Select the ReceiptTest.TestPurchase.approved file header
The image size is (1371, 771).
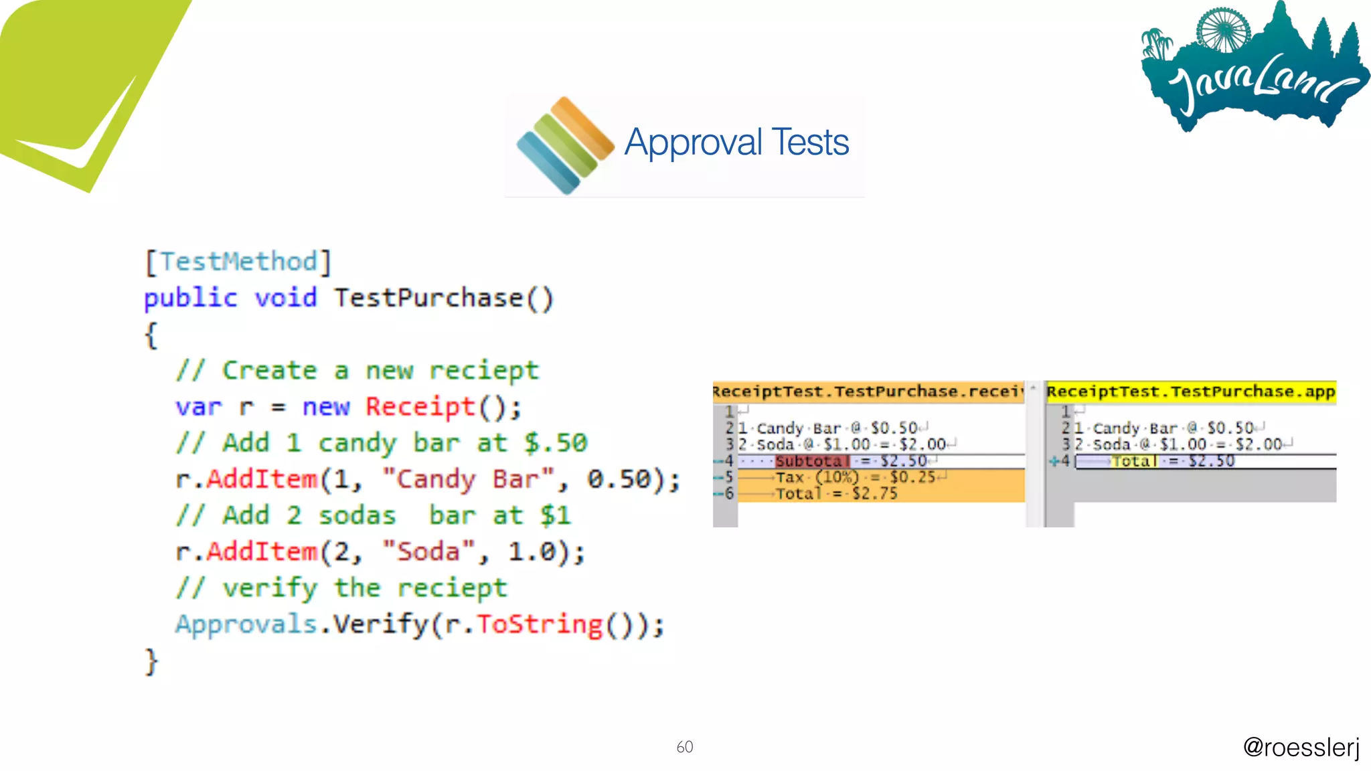[1190, 392]
